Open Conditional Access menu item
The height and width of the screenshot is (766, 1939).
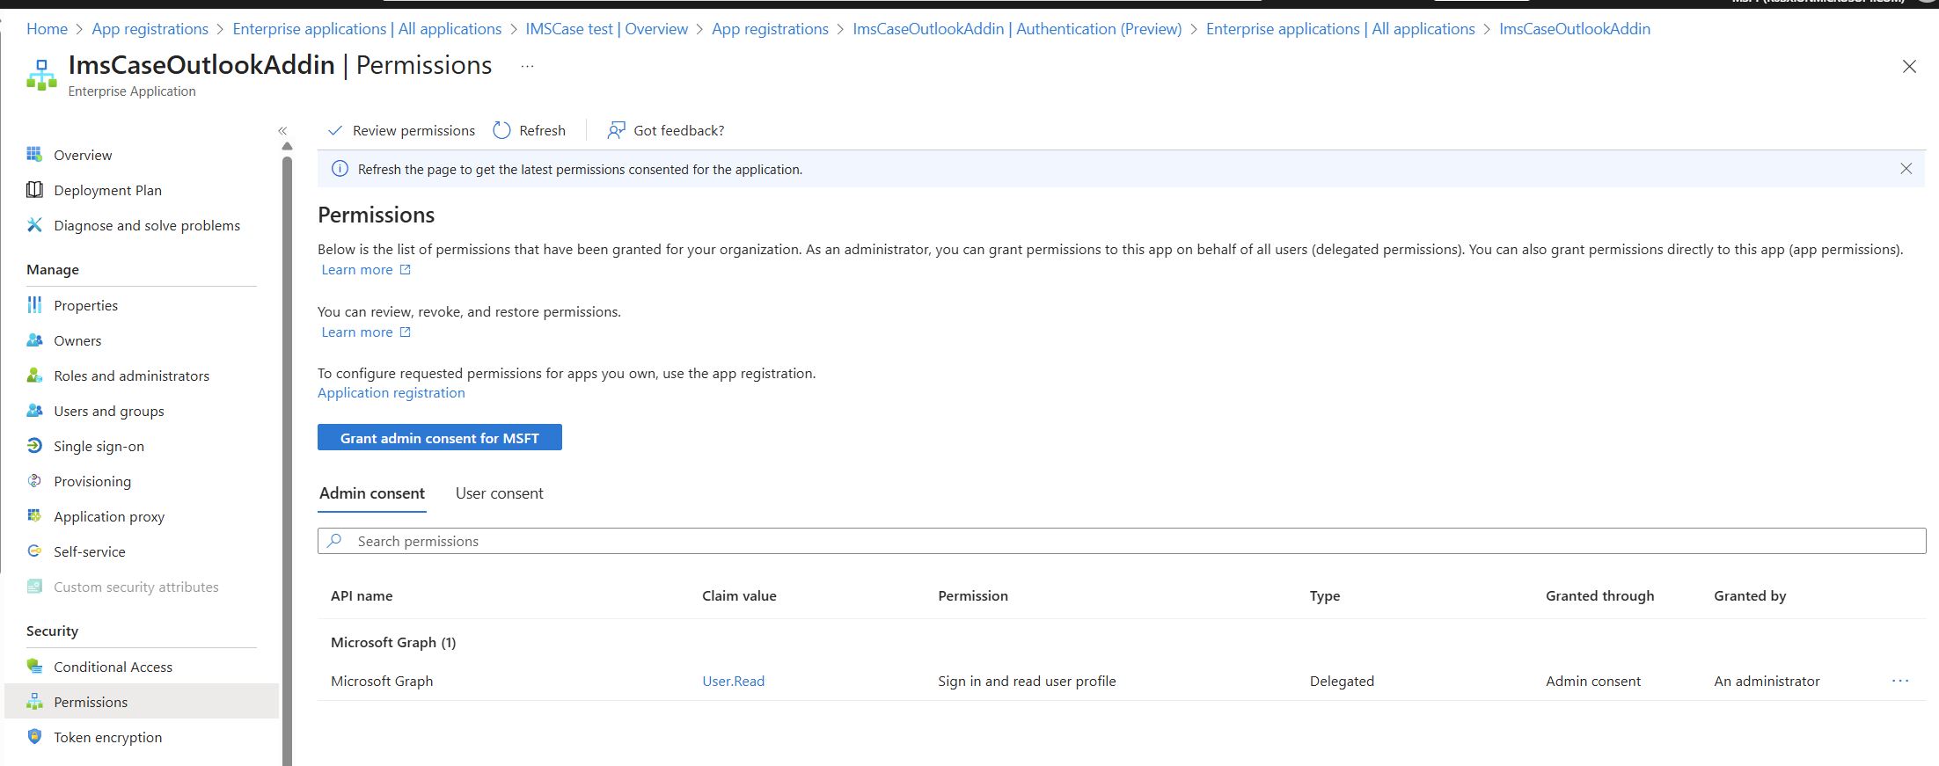click(x=113, y=667)
